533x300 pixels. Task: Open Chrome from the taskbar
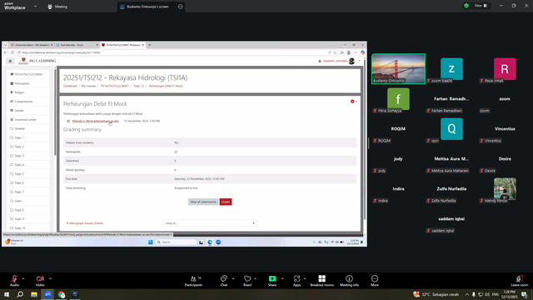coord(62,294)
